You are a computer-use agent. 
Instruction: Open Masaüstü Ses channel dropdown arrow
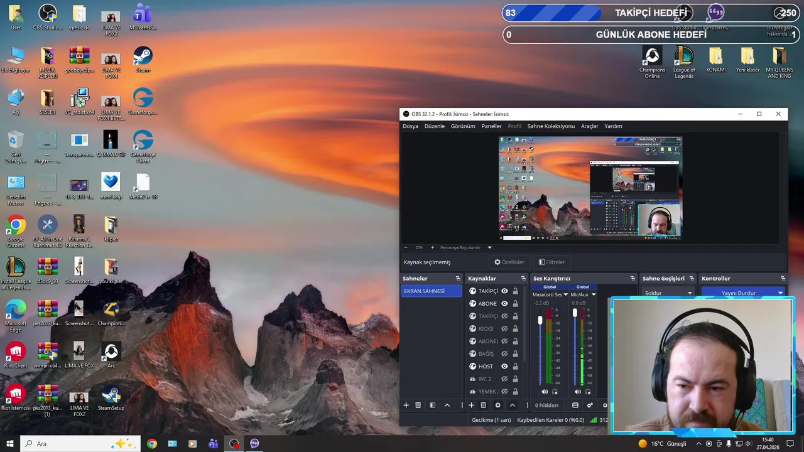pos(565,294)
